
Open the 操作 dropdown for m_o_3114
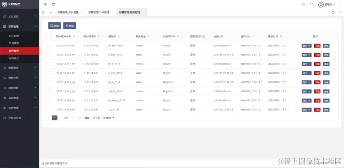pyautogui.click(x=306, y=82)
